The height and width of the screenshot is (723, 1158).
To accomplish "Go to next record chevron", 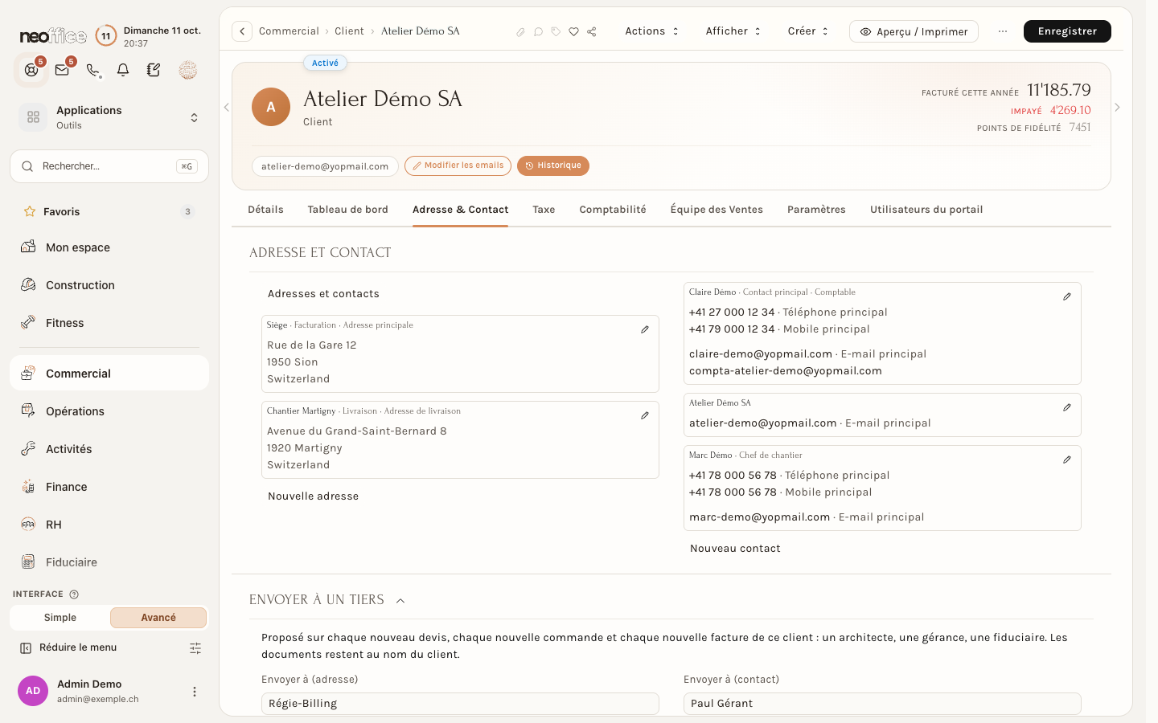I will click(x=1117, y=108).
